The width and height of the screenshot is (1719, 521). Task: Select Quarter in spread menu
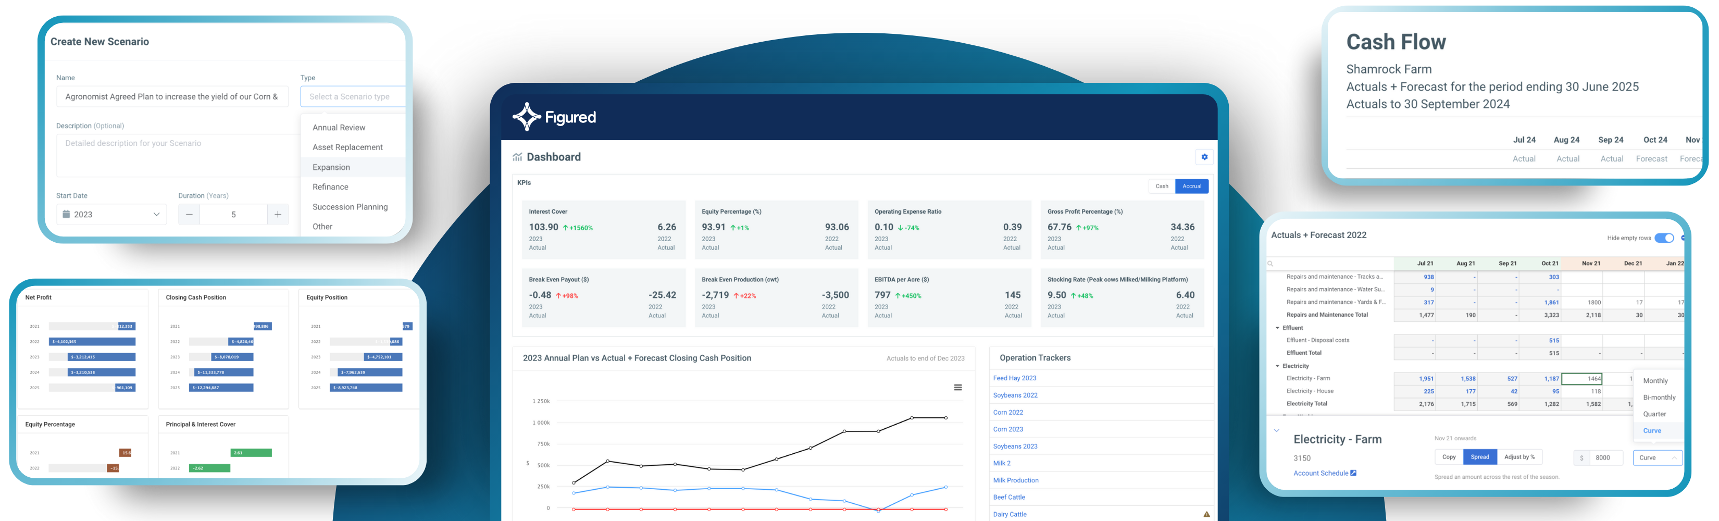1654,414
